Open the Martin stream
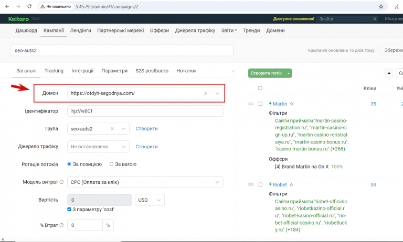This screenshot has height=242, width=403. (280, 104)
